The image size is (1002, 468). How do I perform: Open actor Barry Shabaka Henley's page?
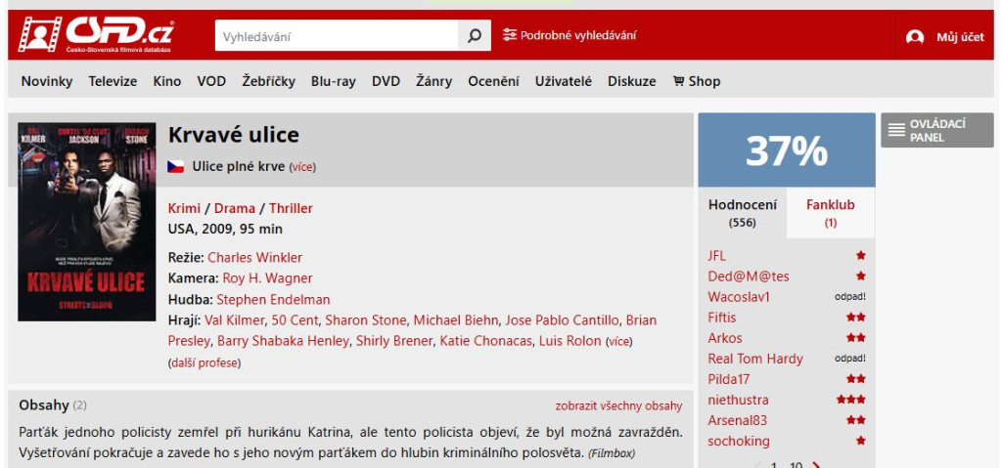click(283, 341)
